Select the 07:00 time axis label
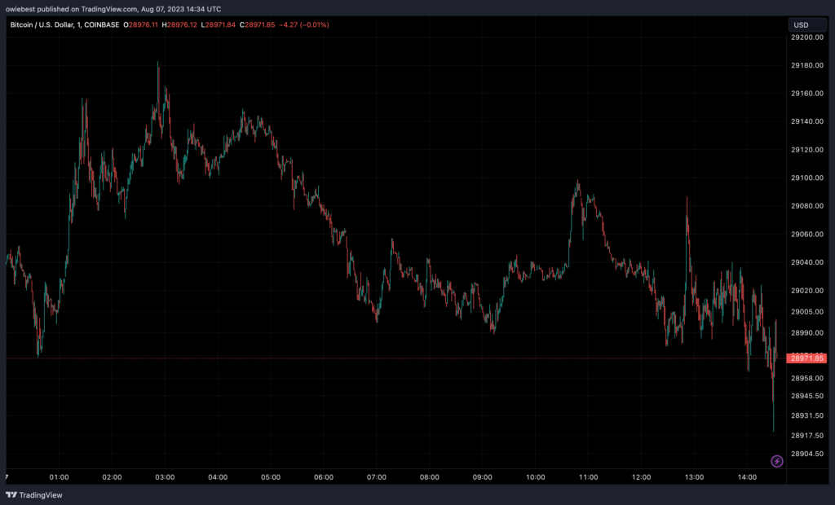This screenshot has height=505, width=835. point(377,477)
